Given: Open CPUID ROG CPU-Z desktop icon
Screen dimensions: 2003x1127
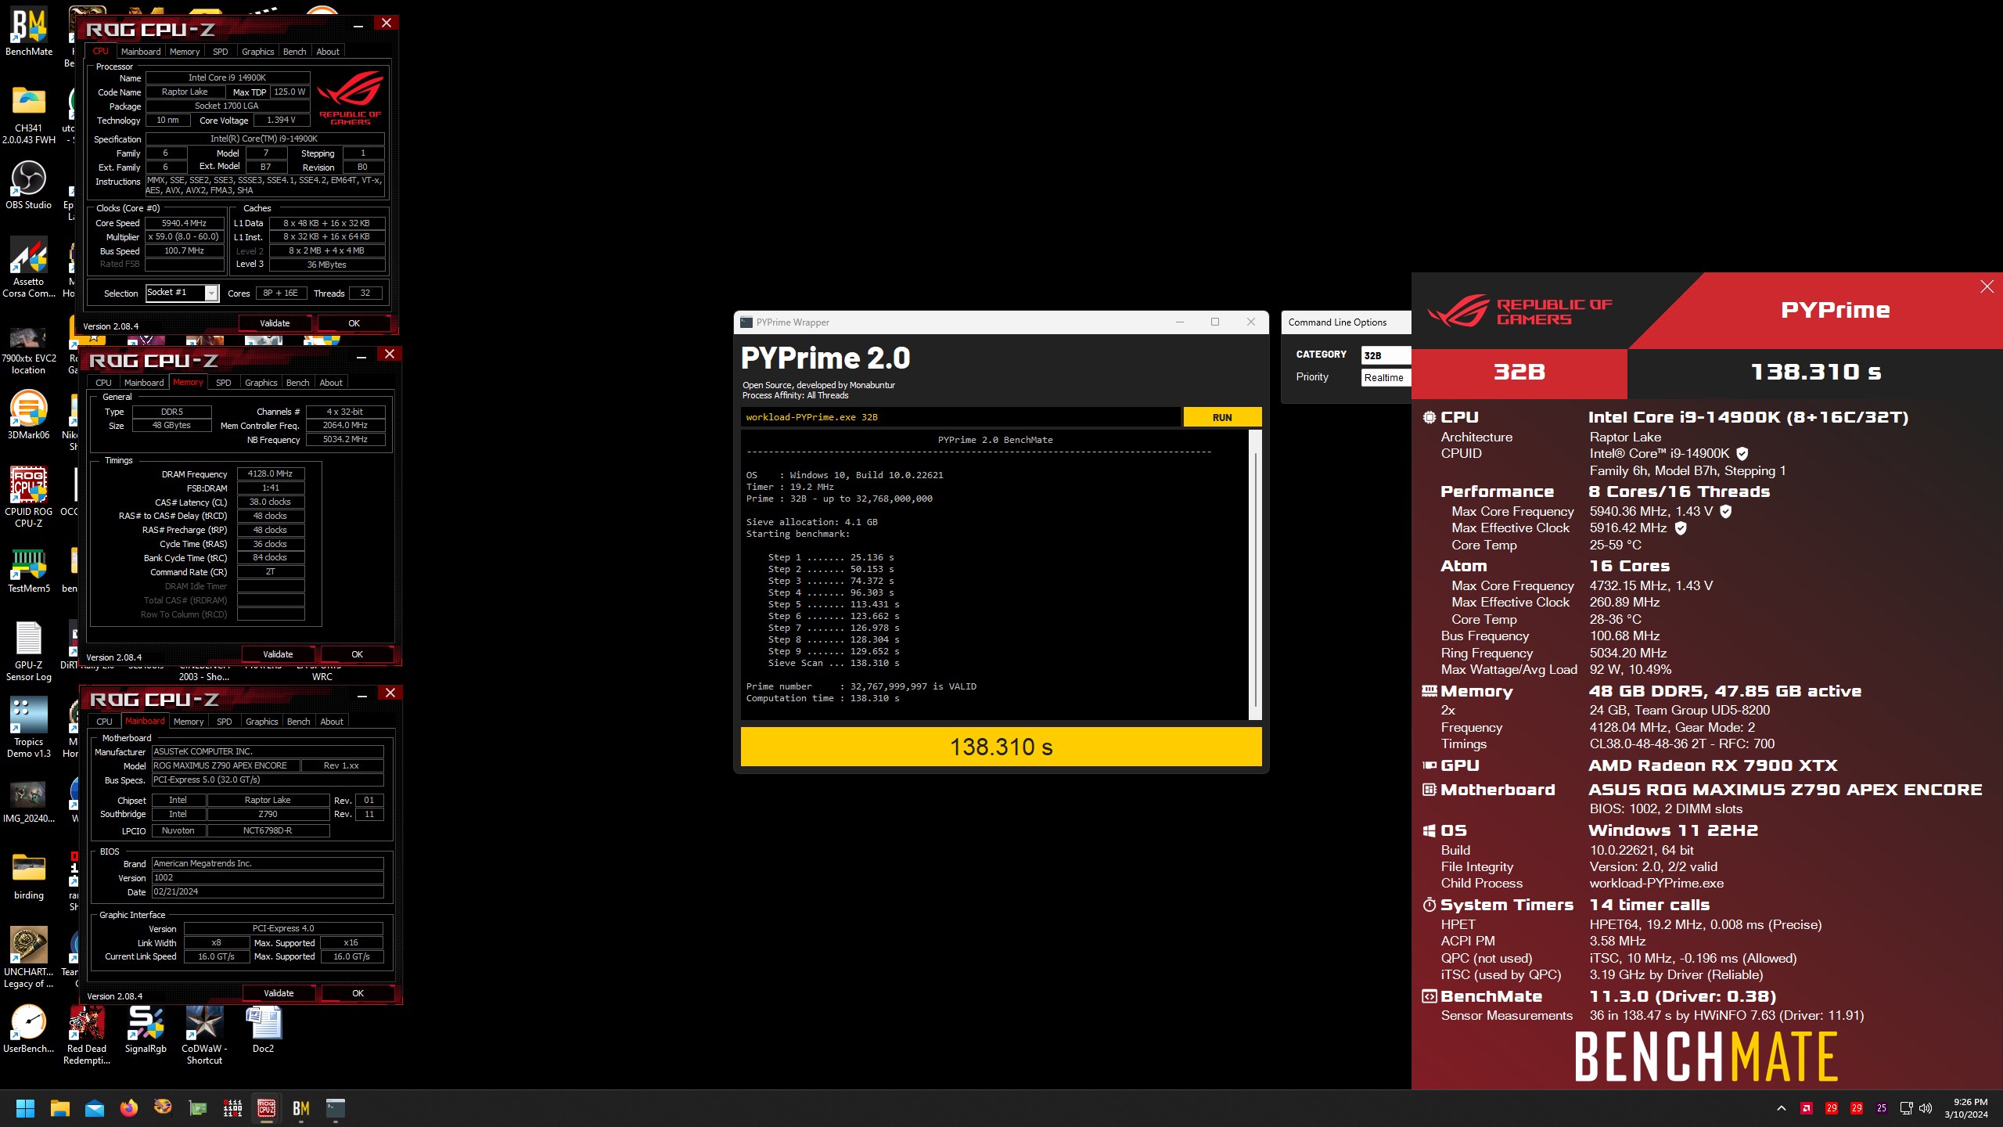Looking at the screenshot, I should [29, 496].
